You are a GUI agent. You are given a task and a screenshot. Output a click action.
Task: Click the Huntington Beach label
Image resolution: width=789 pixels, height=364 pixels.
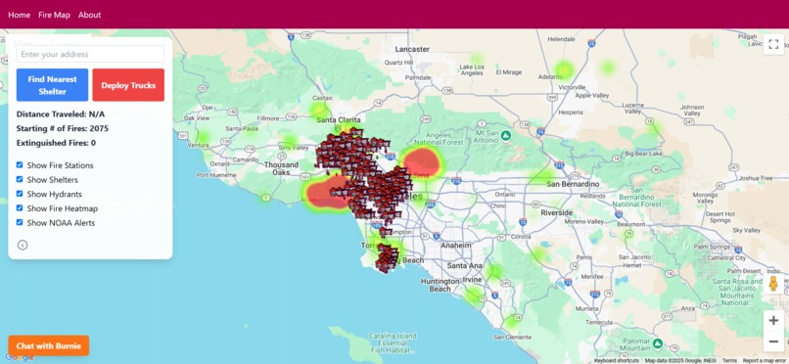click(x=441, y=285)
